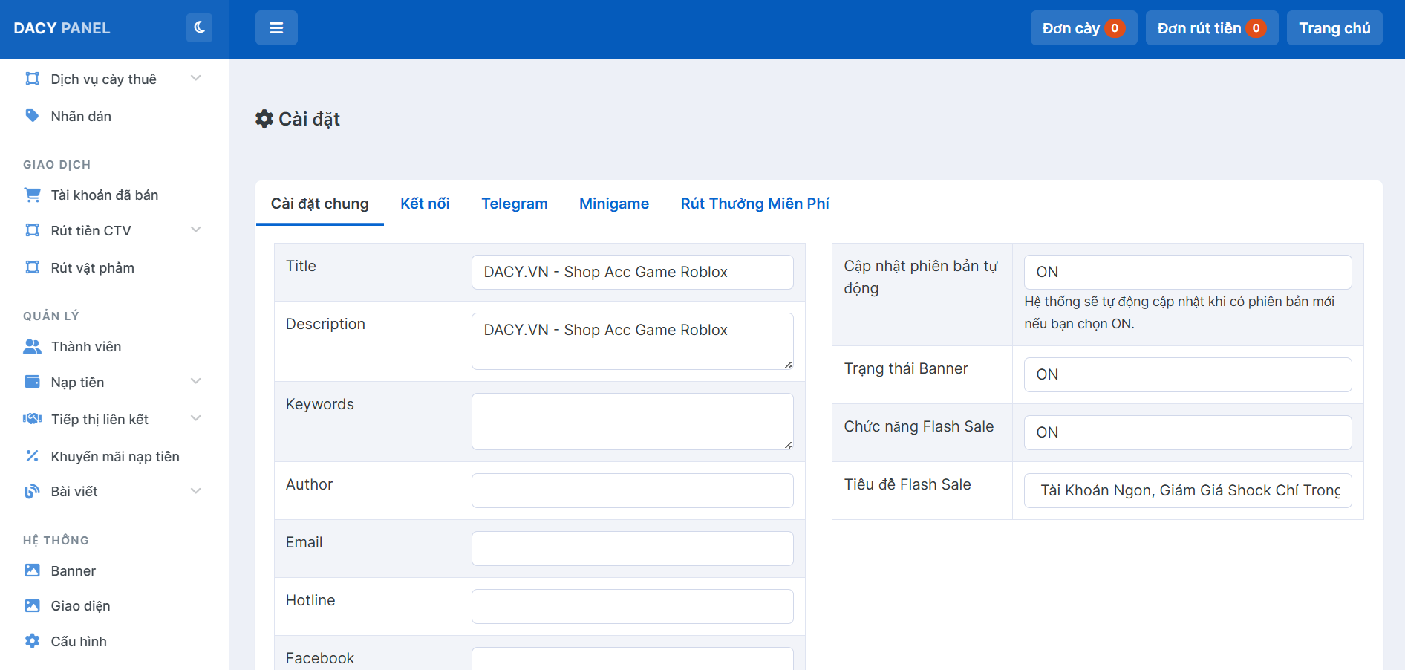This screenshot has height=670, width=1405.
Task: Click the Nạp tiền wallet icon
Action: click(x=32, y=382)
